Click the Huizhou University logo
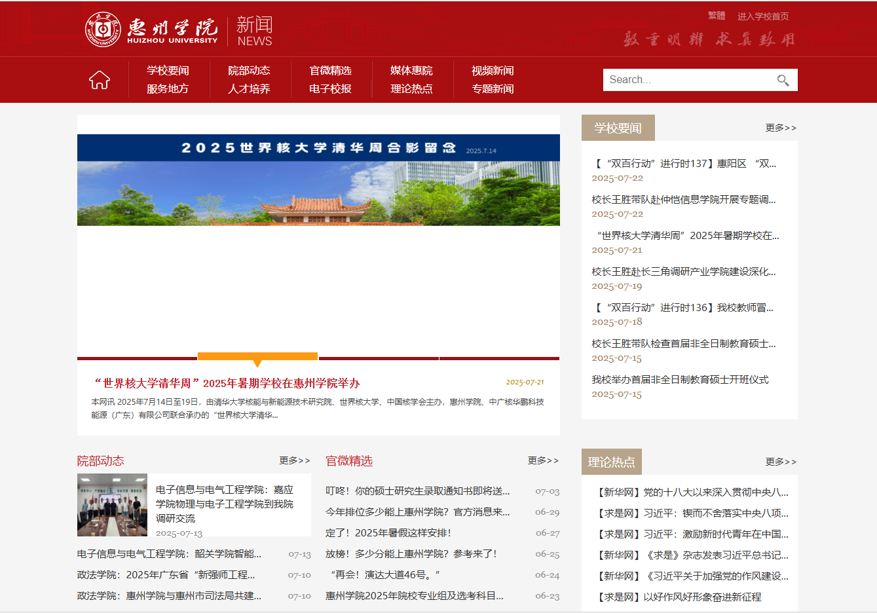877x613 pixels. pyautogui.click(x=151, y=29)
